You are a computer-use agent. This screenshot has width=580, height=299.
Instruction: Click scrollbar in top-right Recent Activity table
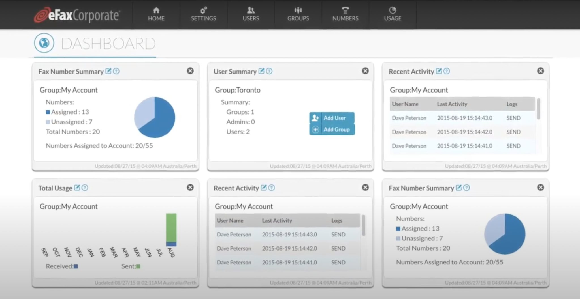538,109
